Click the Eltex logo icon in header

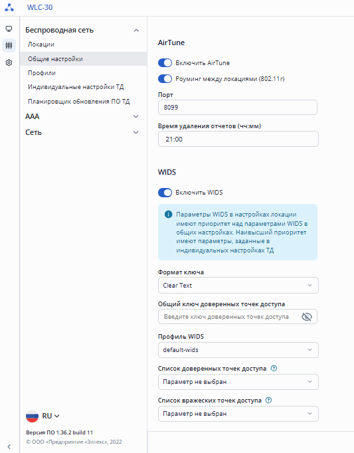click(9, 7)
